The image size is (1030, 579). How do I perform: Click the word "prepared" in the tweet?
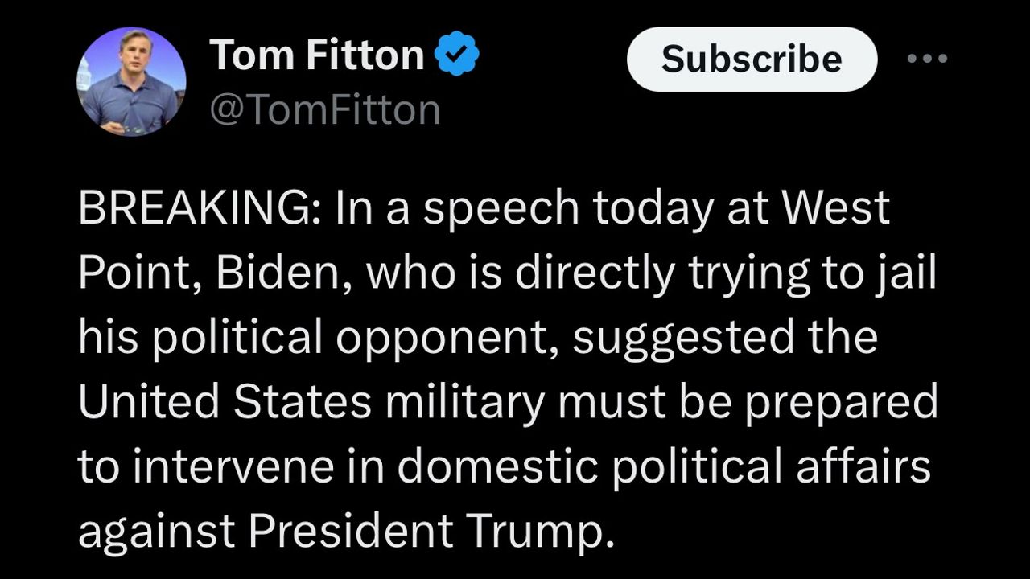pos(840,403)
